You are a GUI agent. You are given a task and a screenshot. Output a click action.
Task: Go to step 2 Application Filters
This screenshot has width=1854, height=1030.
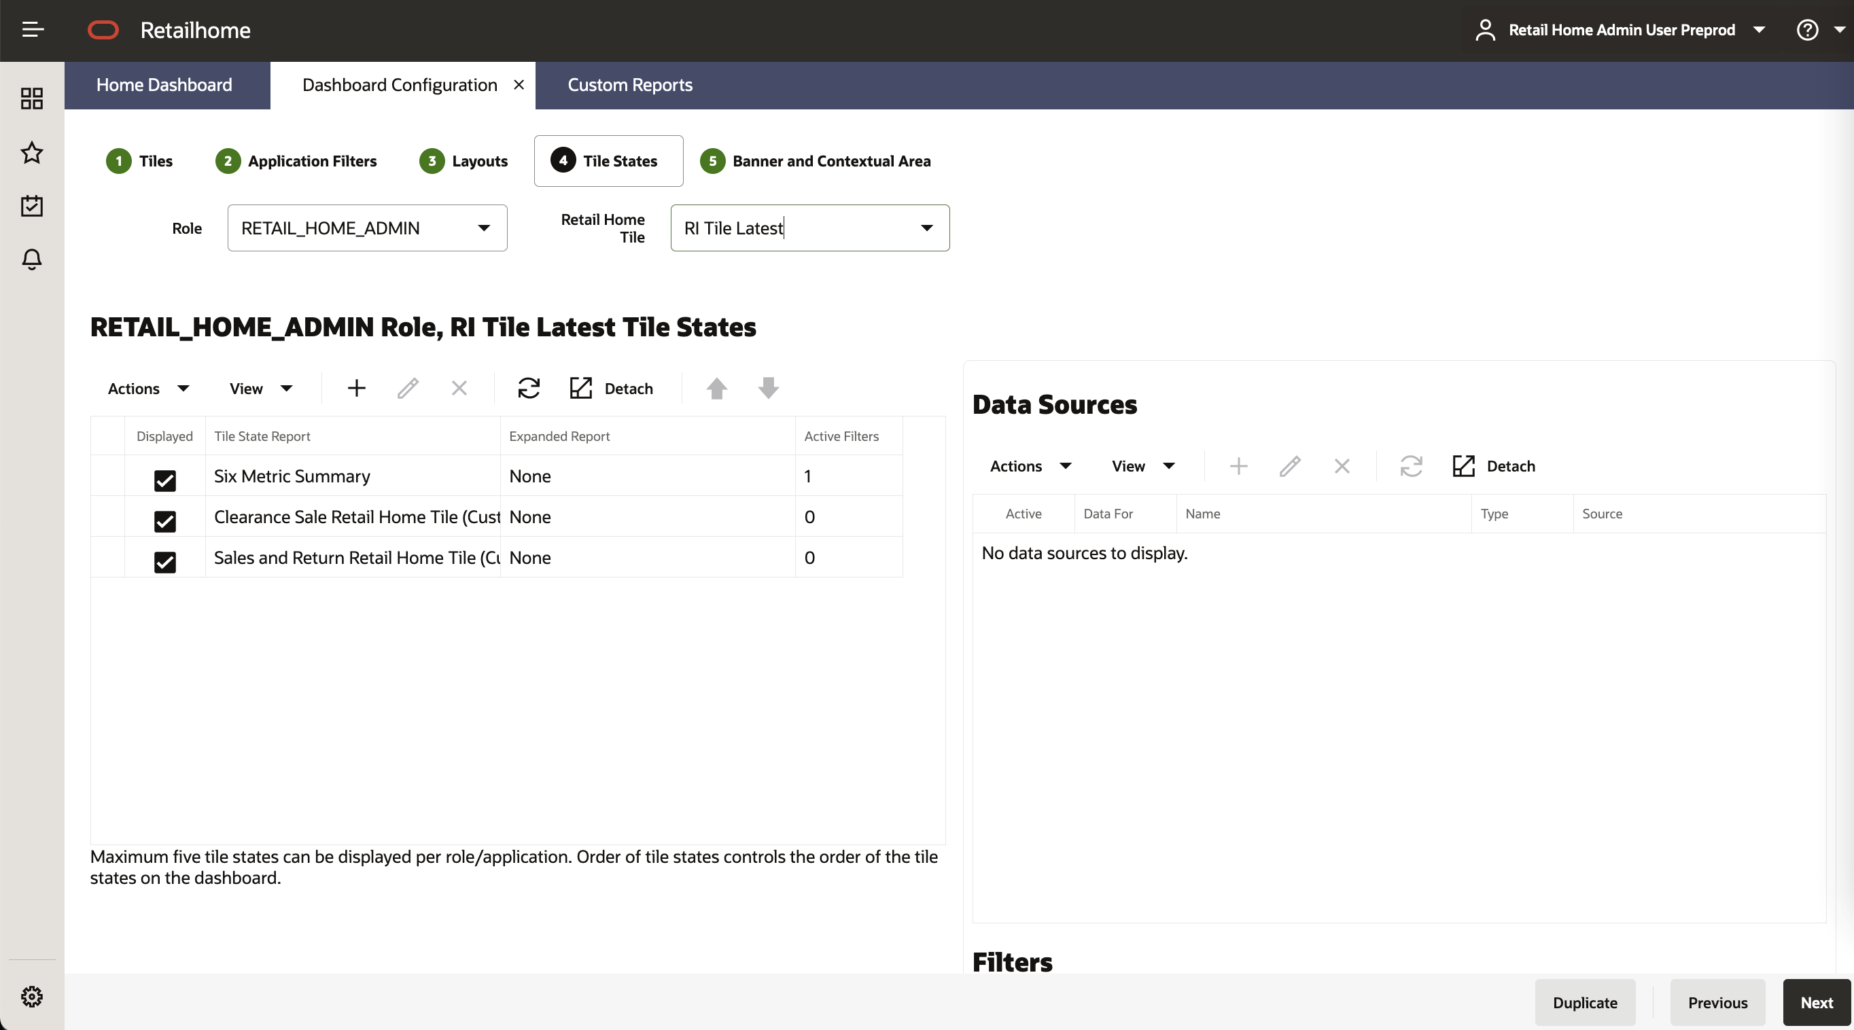point(296,161)
